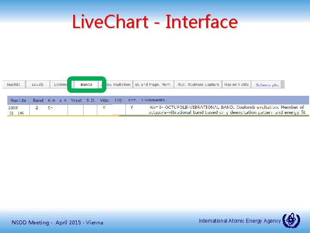The height and width of the screenshot is (233, 310).
Task: Open the Bands tab
Action: tap(87, 85)
